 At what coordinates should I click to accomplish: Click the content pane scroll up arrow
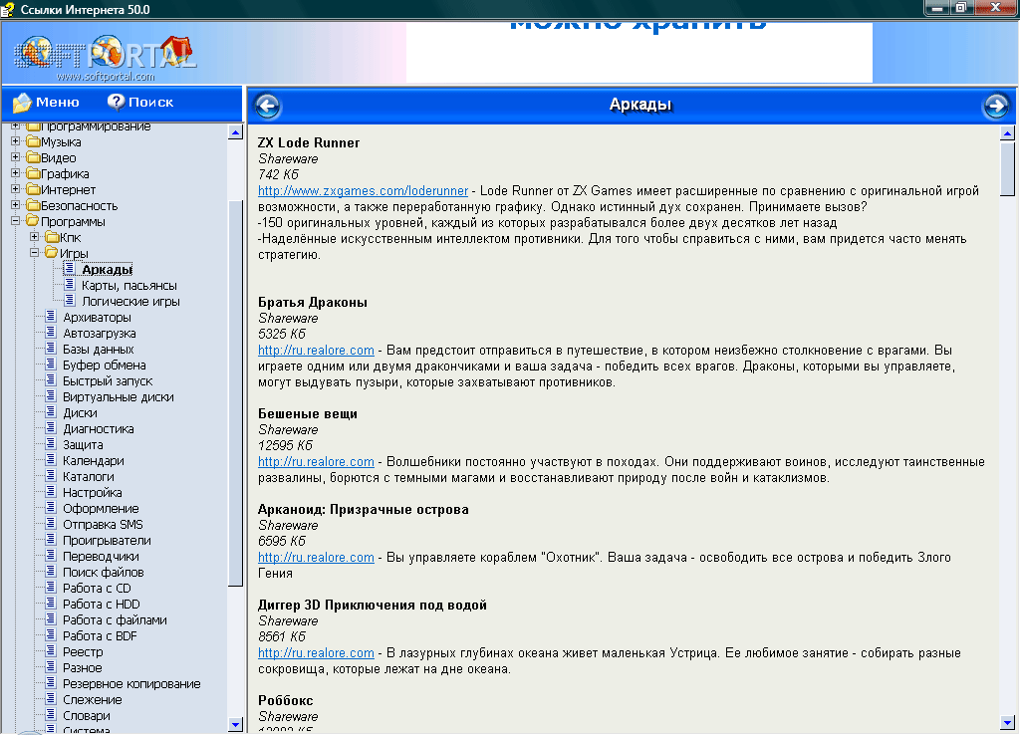tap(1007, 133)
